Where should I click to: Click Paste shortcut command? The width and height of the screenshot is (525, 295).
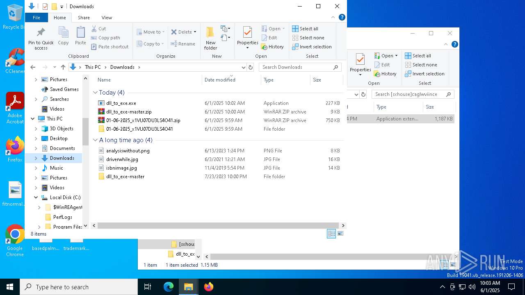pyautogui.click(x=110, y=47)
